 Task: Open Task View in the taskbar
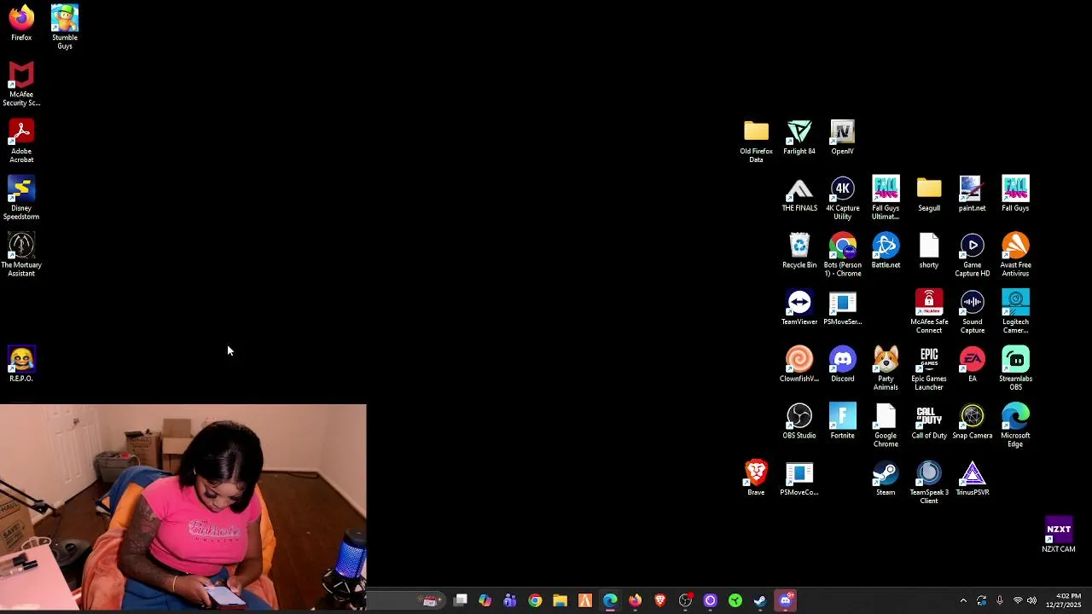[x=461, y=600]
